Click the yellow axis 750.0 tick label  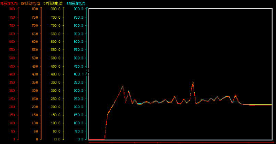(55, 17)
